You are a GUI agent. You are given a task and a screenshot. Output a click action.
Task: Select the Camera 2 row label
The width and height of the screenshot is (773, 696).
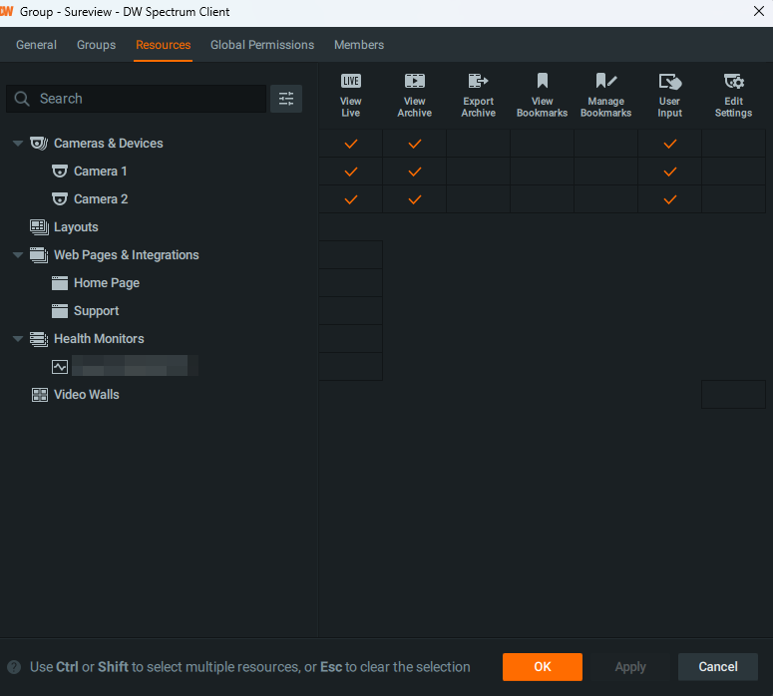[101, 199]
